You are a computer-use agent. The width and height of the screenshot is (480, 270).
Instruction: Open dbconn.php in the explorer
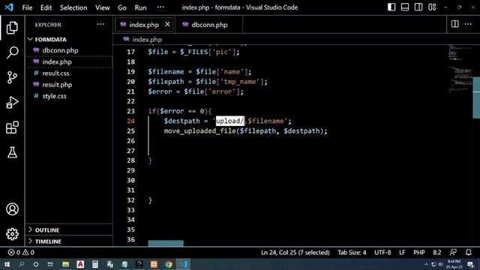(69, 50)
